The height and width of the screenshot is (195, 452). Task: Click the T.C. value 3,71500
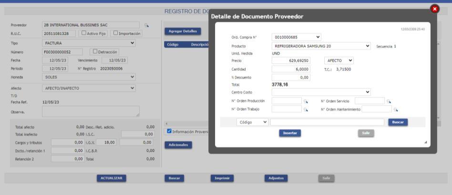point(344,69)
